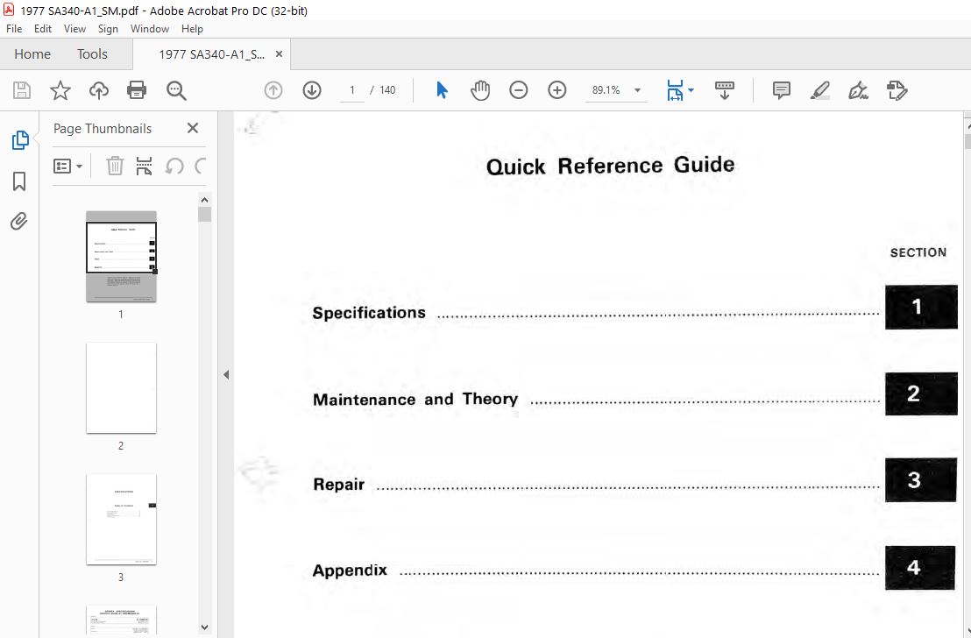This screenshot has height=638, width=971.
Task: Click the scrolling mode keyboard icon
Action: point(724,90)
